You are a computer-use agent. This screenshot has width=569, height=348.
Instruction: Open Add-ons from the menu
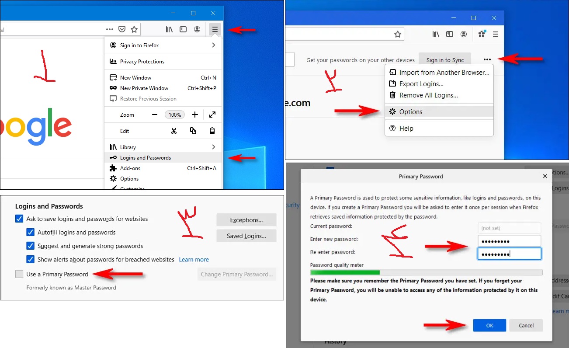pyautogui.click(x=163, y=168)
